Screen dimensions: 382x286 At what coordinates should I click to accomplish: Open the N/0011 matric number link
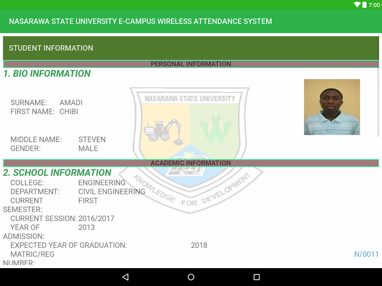tap(366, 254)
